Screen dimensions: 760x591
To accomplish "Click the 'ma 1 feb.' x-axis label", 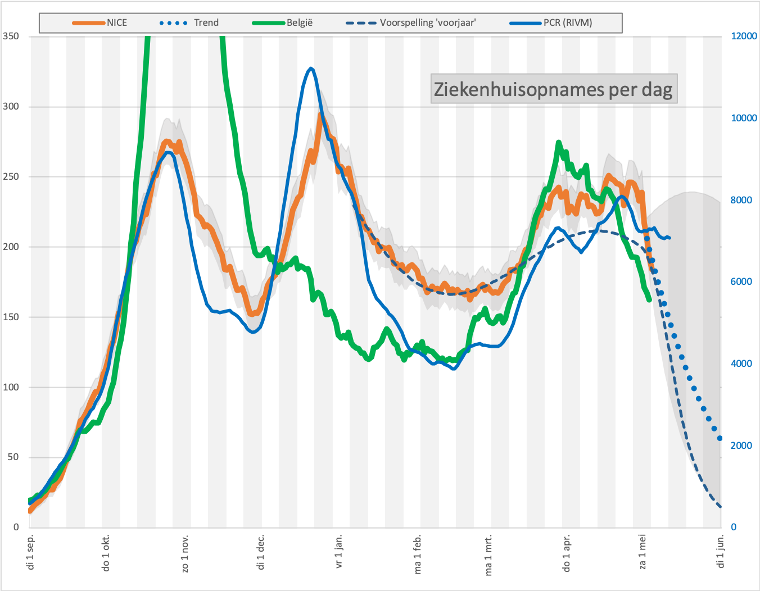I will point(418,554).
